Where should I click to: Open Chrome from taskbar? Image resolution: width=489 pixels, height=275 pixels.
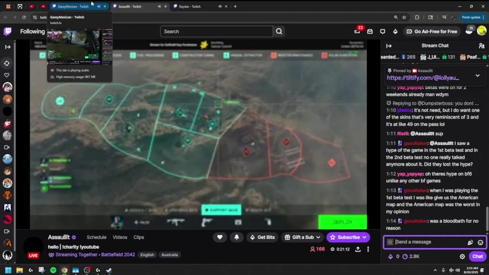(64, 270)
